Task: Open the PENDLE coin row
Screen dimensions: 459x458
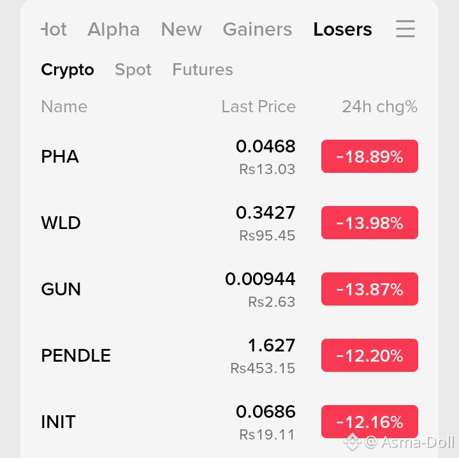Action: coord(229,355)
